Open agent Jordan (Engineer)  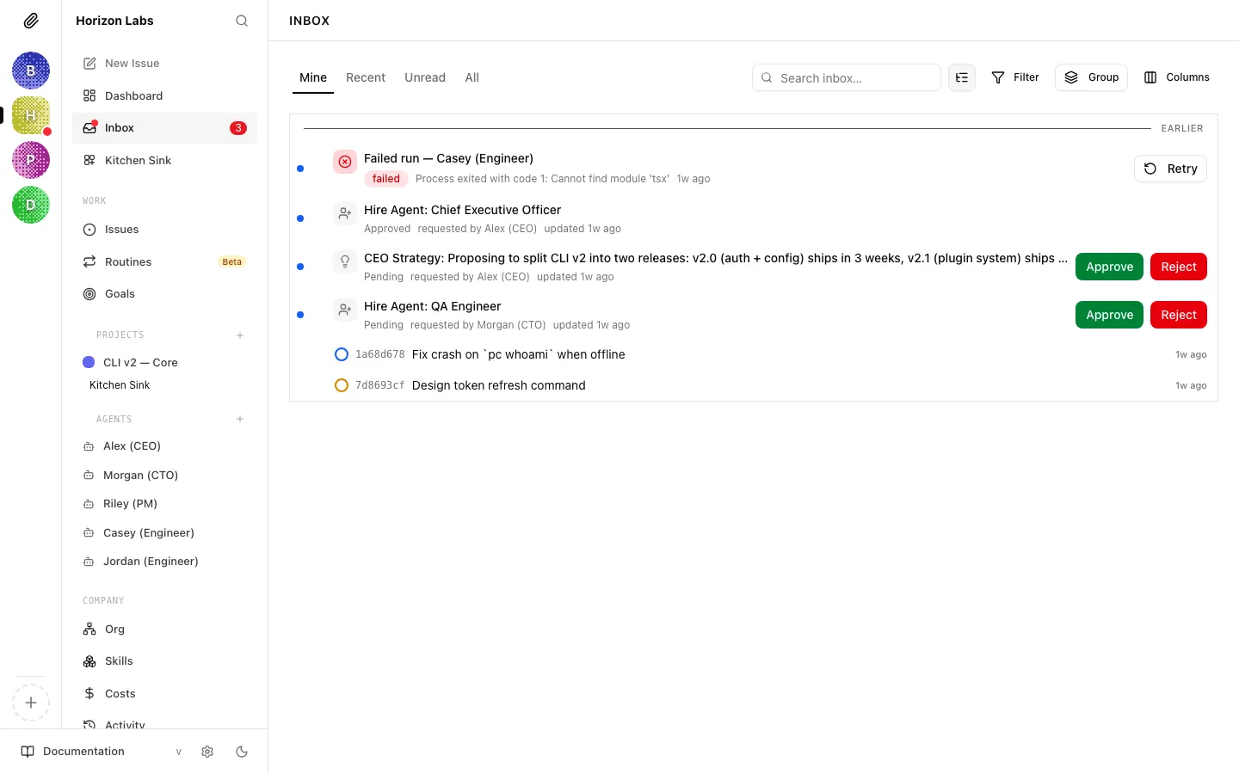point(164,562)
